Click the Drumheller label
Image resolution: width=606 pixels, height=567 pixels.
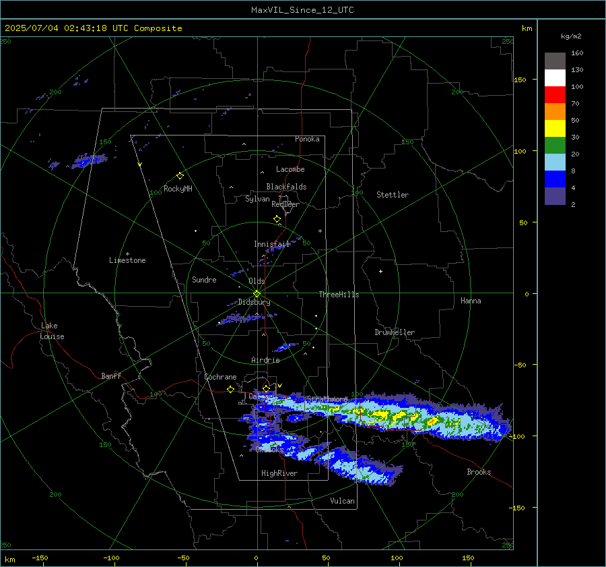[395, 332]
